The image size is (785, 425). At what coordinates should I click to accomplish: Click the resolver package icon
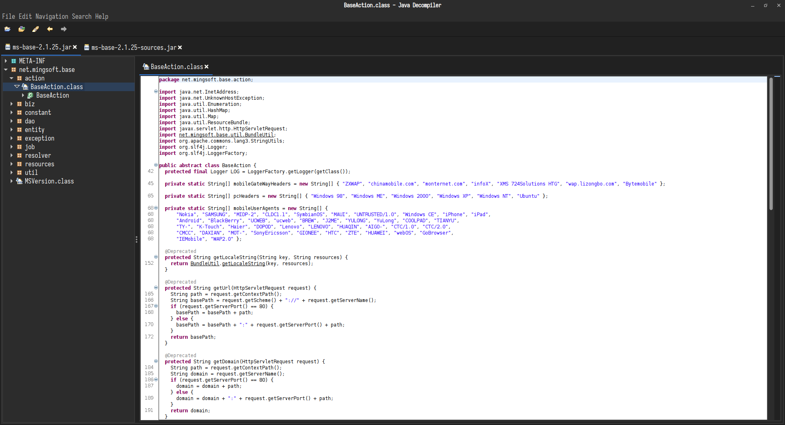click(x=19, y=155)
